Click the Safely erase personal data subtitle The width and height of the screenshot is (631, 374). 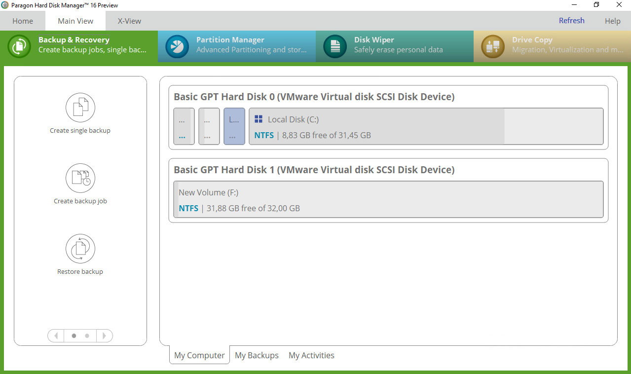399,50
